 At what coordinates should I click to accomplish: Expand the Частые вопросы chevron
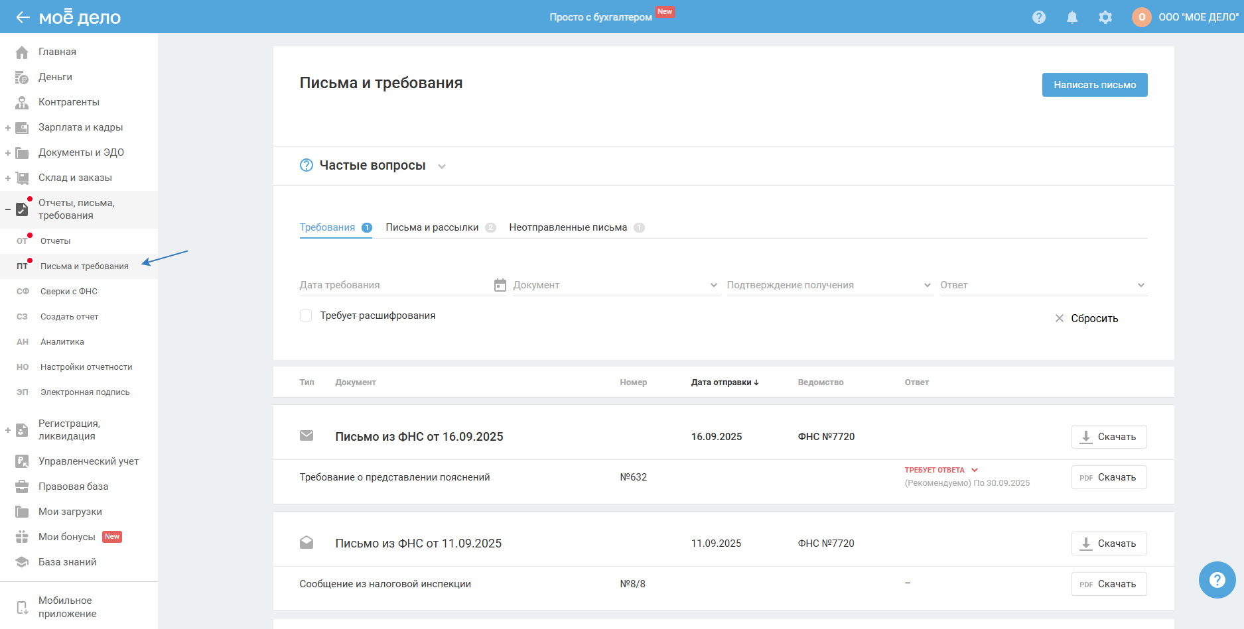pyautogui.click(x=442, y=166)
